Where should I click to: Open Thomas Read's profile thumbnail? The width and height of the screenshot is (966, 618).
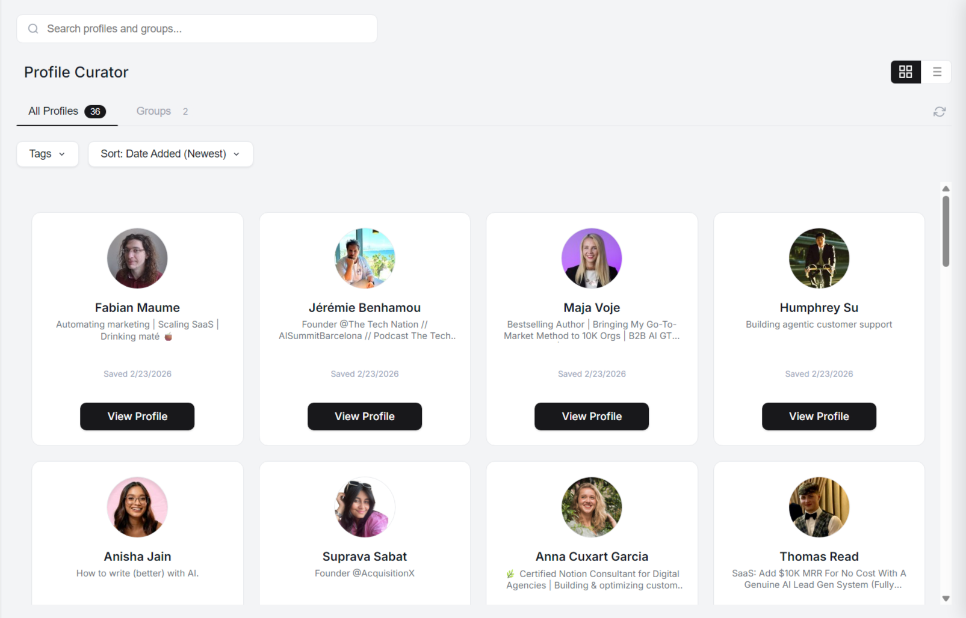[x=819, y=507]
